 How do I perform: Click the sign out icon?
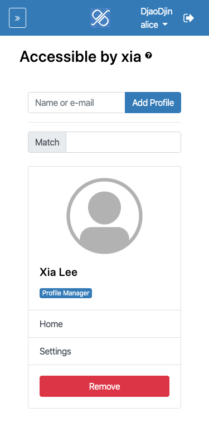188,18
